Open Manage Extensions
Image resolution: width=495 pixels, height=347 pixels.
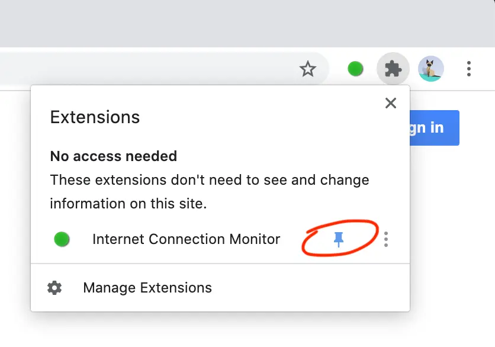[147, 288]
